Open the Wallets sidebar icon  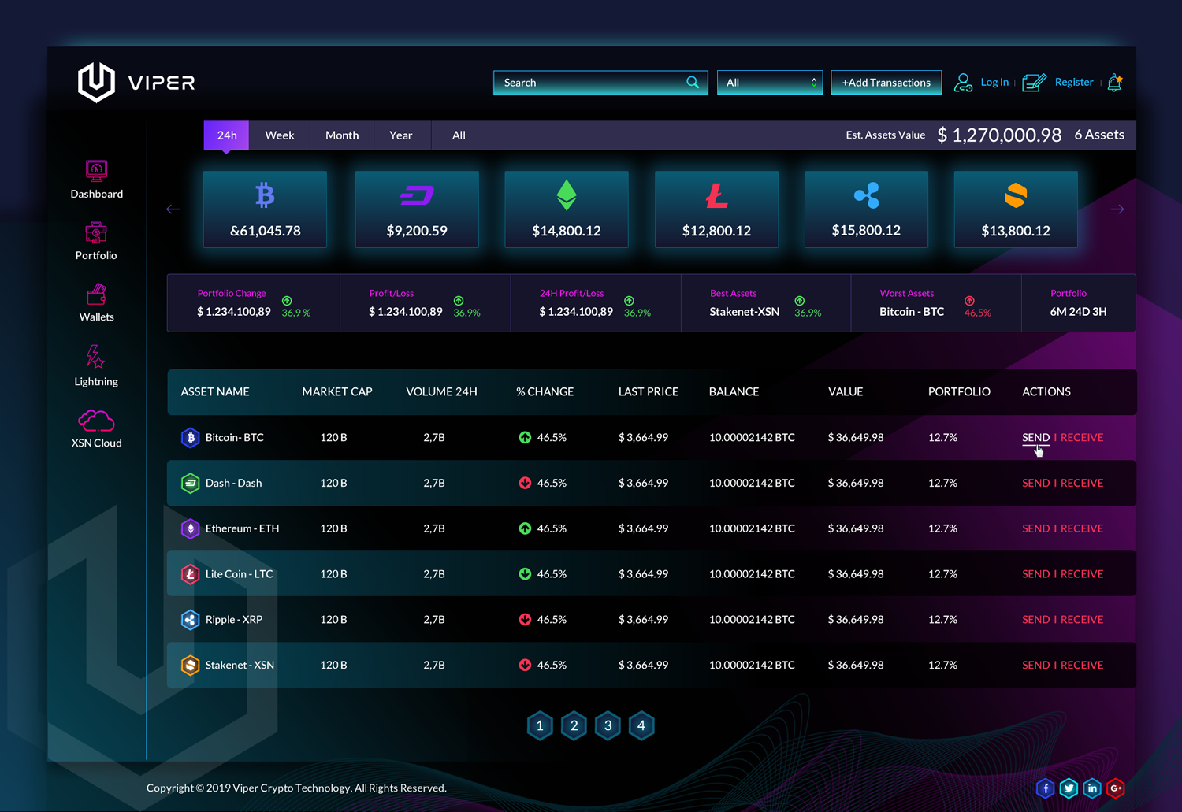(x=96, y=294)
